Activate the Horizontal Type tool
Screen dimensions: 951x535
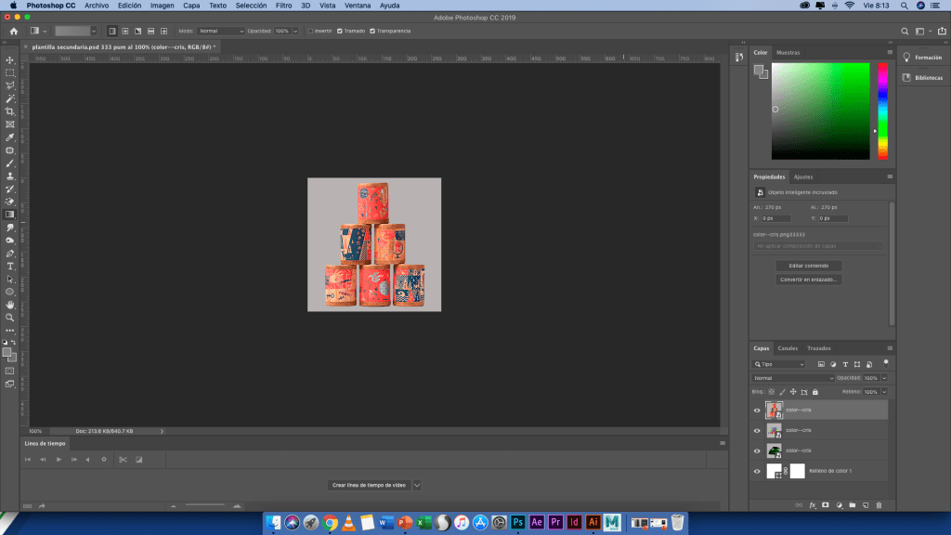pos(10,266)
